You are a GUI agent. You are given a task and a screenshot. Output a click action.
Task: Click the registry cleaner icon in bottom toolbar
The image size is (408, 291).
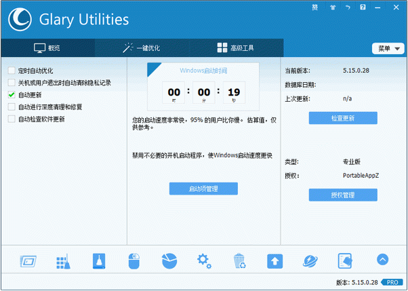pos(98,260)
